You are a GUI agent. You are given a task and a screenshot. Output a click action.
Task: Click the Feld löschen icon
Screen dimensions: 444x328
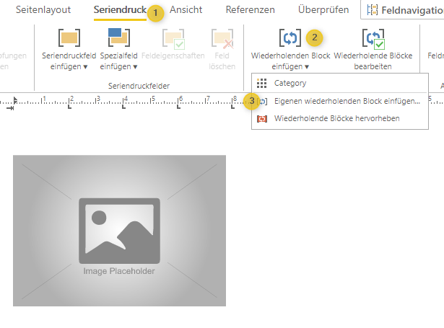[x=222, y=37]
